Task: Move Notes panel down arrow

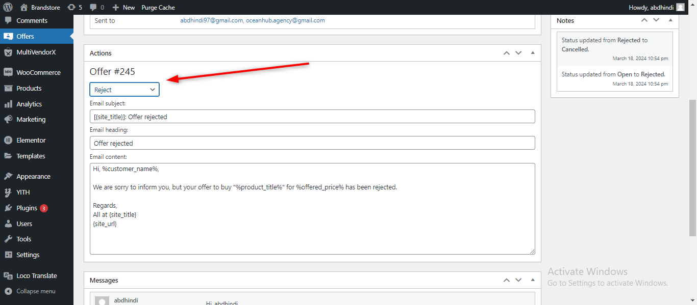Action: pyautogui.click(x=656, y=20)
